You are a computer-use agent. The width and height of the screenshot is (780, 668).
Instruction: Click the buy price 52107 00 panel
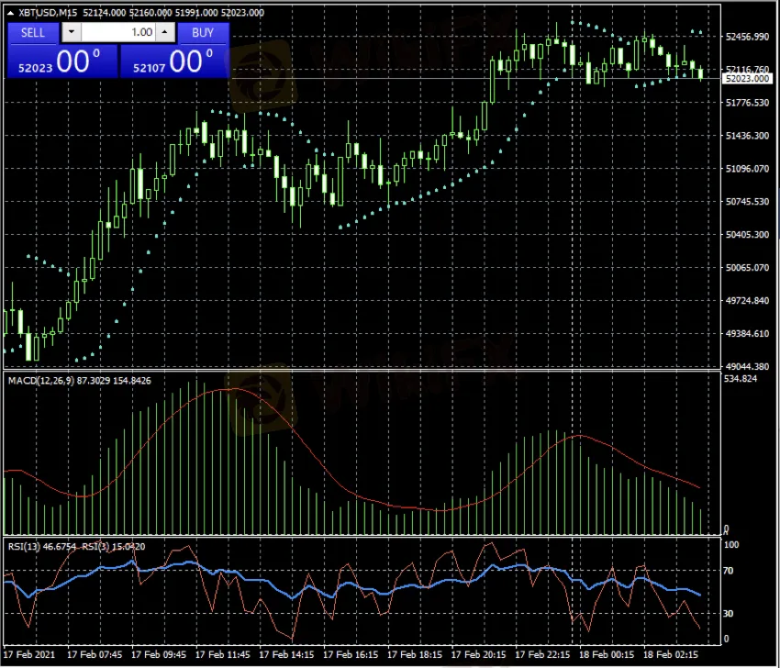coord(174,61)
